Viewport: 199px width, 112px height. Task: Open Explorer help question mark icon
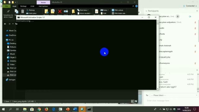[x=137, y=6]
